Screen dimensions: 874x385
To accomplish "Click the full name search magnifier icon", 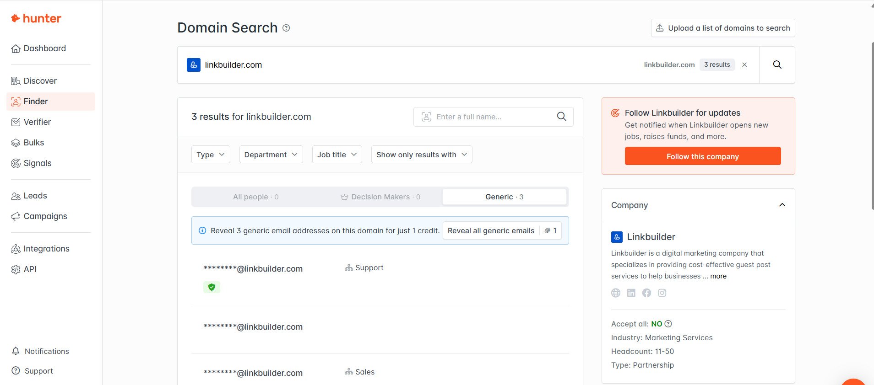I will [x=561, y=116].
